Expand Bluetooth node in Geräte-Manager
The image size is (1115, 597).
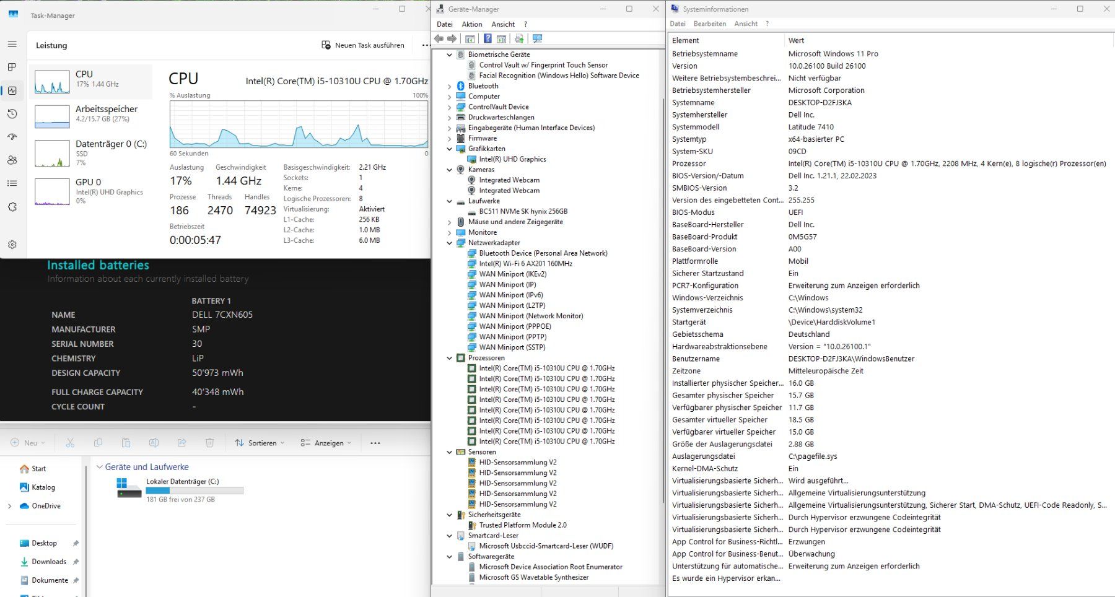(450, 86)
